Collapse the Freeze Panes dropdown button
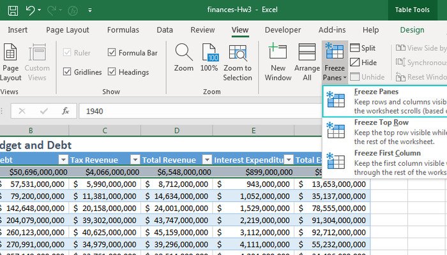Viewport: 447px width, 255px height. pos(335,62)
